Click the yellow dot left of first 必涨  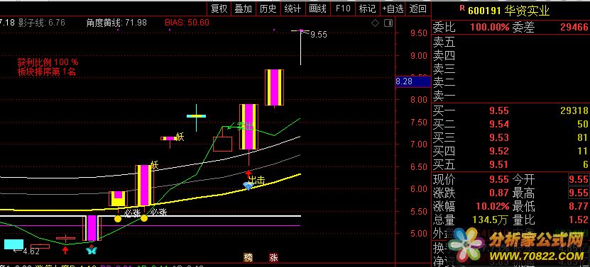coord(118,218)
